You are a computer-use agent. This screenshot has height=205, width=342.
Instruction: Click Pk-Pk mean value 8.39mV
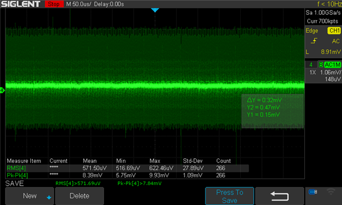point(92,175)
